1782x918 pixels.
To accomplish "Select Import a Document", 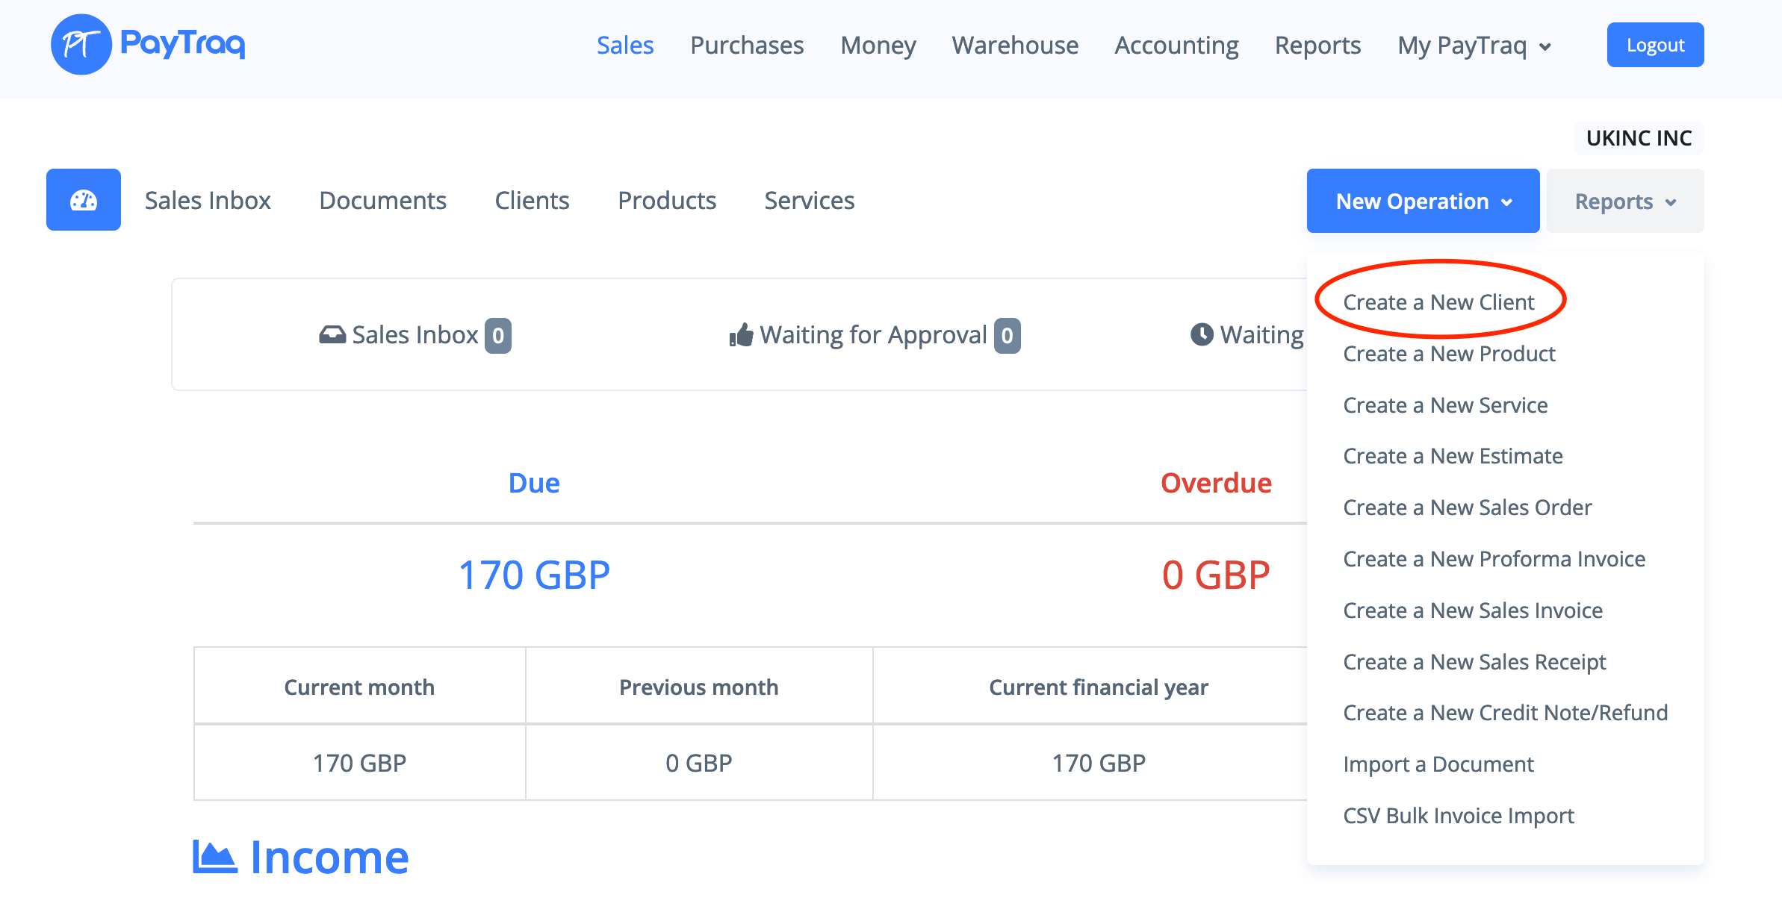I will pos(1438,764).
